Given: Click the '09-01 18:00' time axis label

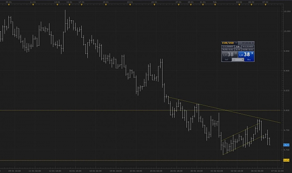Looking at the screenshot, I should coord(14,171).
